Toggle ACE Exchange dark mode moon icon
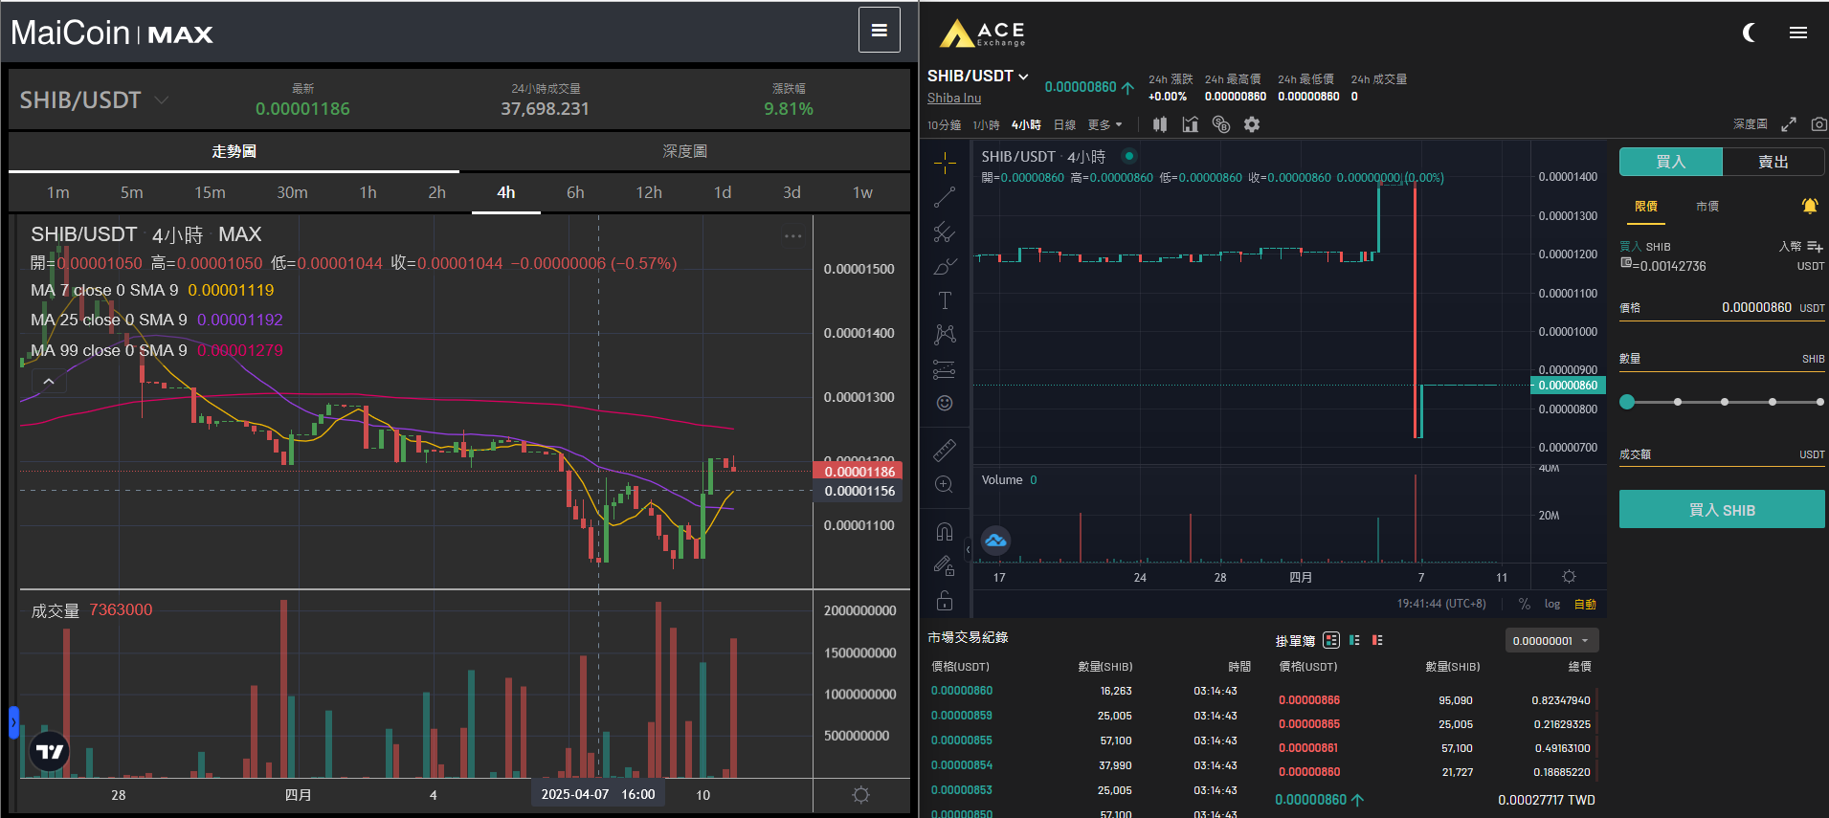Image resolution: width=1829 pixels, height=818 pixels. tap(1749, 33)
